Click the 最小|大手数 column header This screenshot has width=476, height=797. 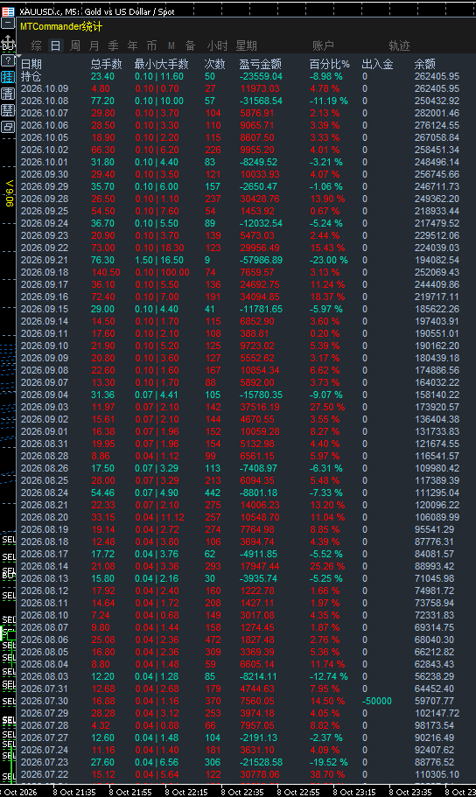(x=161, y=64)
